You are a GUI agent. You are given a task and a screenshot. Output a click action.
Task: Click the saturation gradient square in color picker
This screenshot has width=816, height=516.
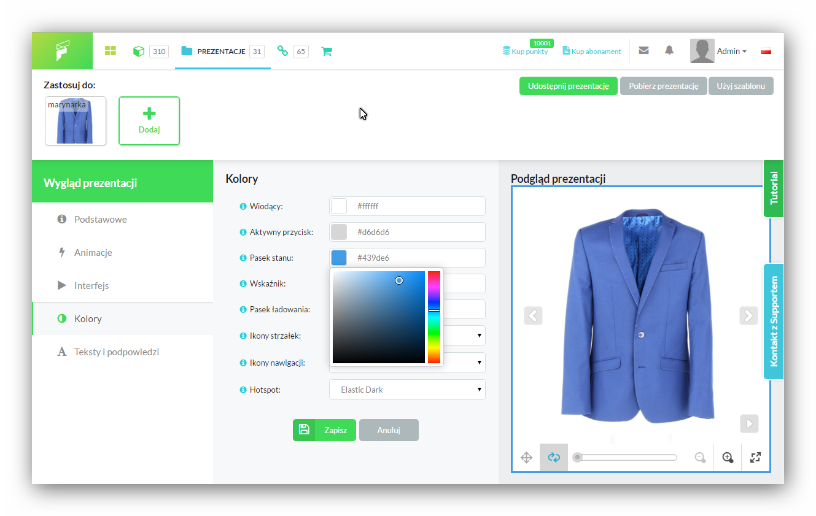tap(379, 317)
